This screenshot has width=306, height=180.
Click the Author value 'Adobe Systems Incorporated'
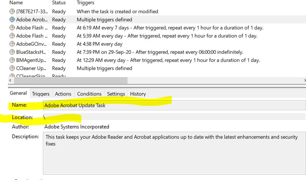pos(77,127)
